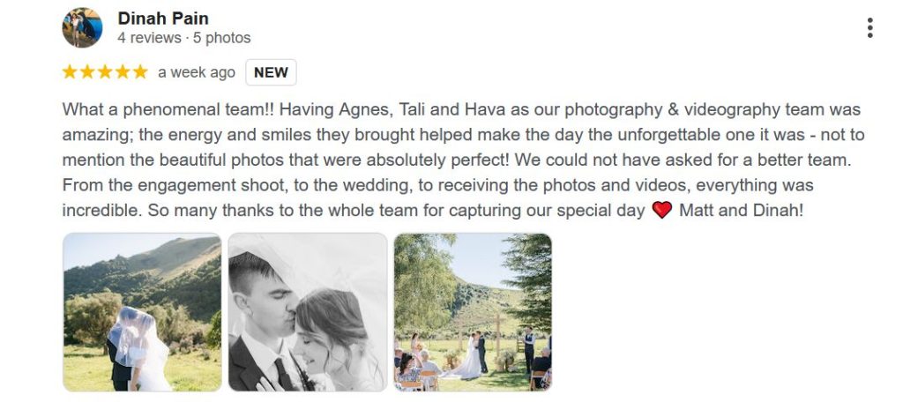The width and height of the screenshot is (903, 402).
Task: Open the three-dot more options menu
Action: click(x=869, y=28)
